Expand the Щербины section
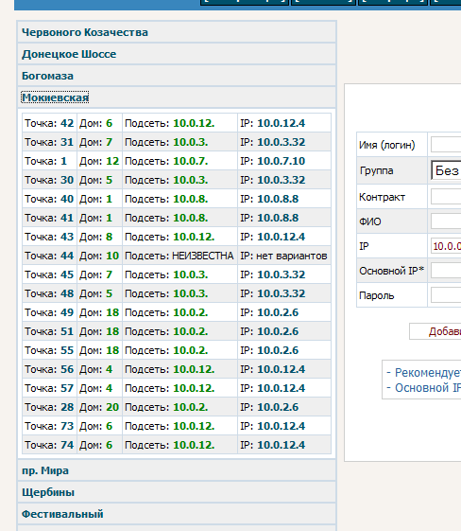 48,492
